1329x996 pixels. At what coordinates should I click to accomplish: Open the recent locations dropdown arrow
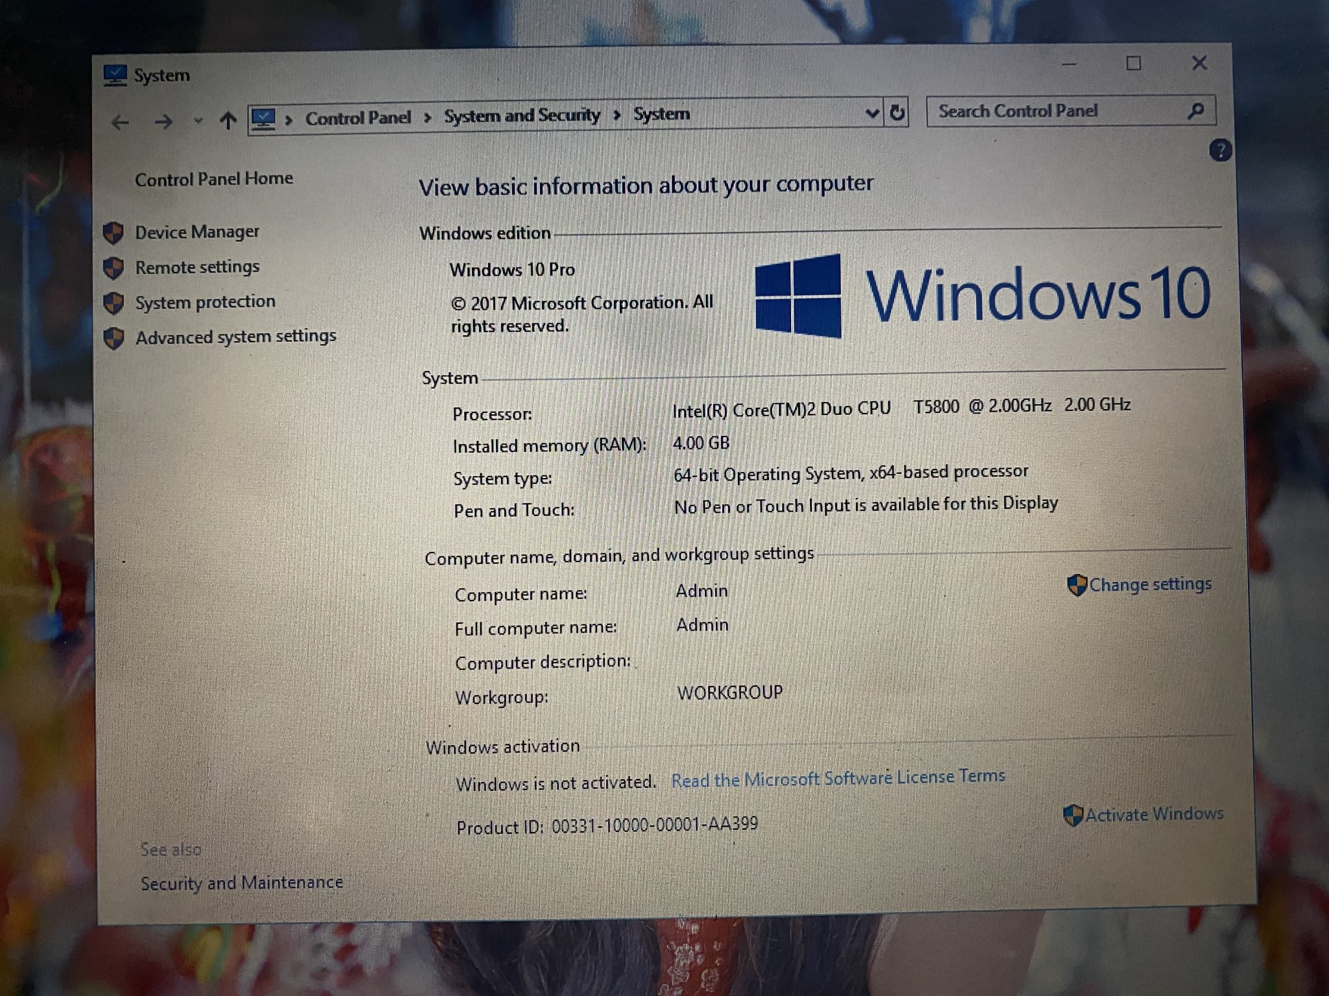(x=198, y=121)
